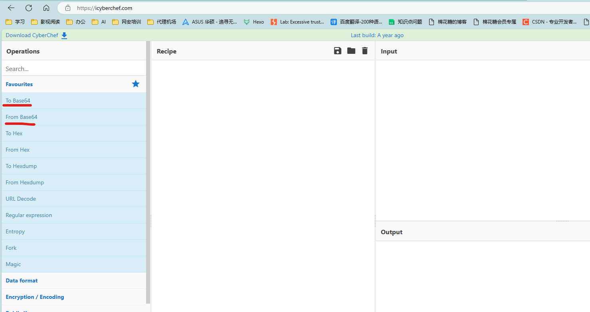590x312 pixels.
Task: Click the Recipe pane empty drop area
Action: click(x=263, y=186)
